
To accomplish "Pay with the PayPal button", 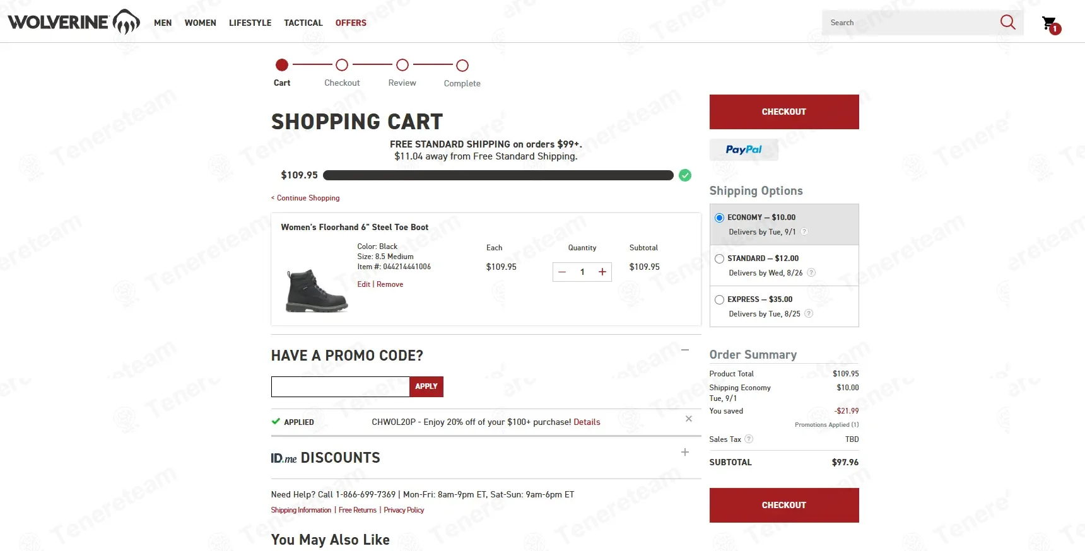I will pos(744,149).
